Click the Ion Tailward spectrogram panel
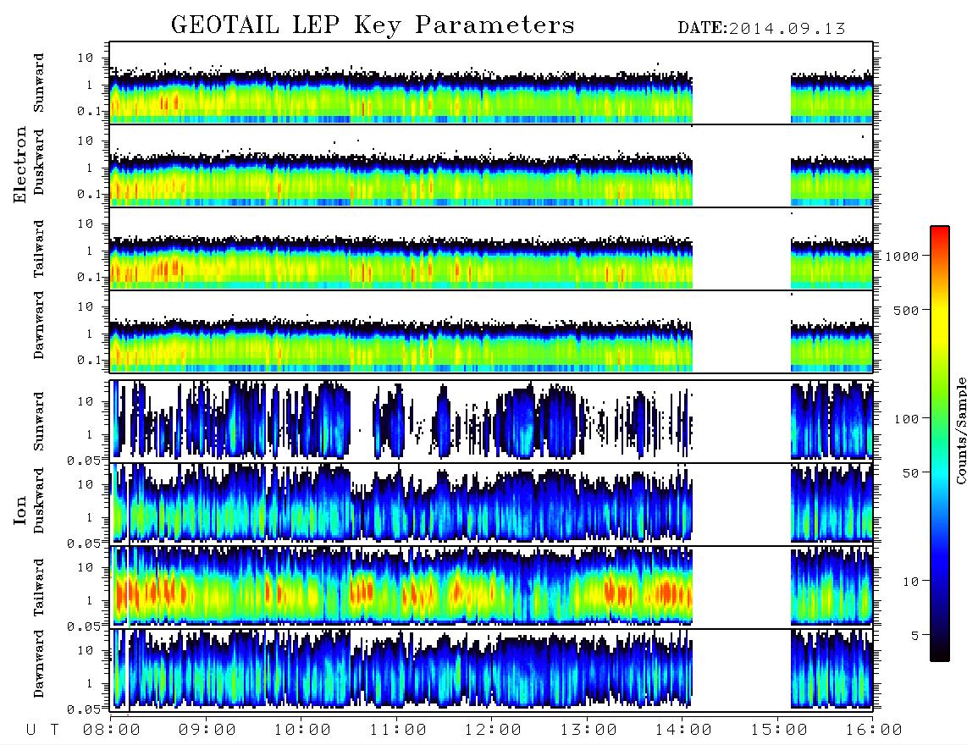The height and width of the screenshot is (745, 967). [491, 586]
